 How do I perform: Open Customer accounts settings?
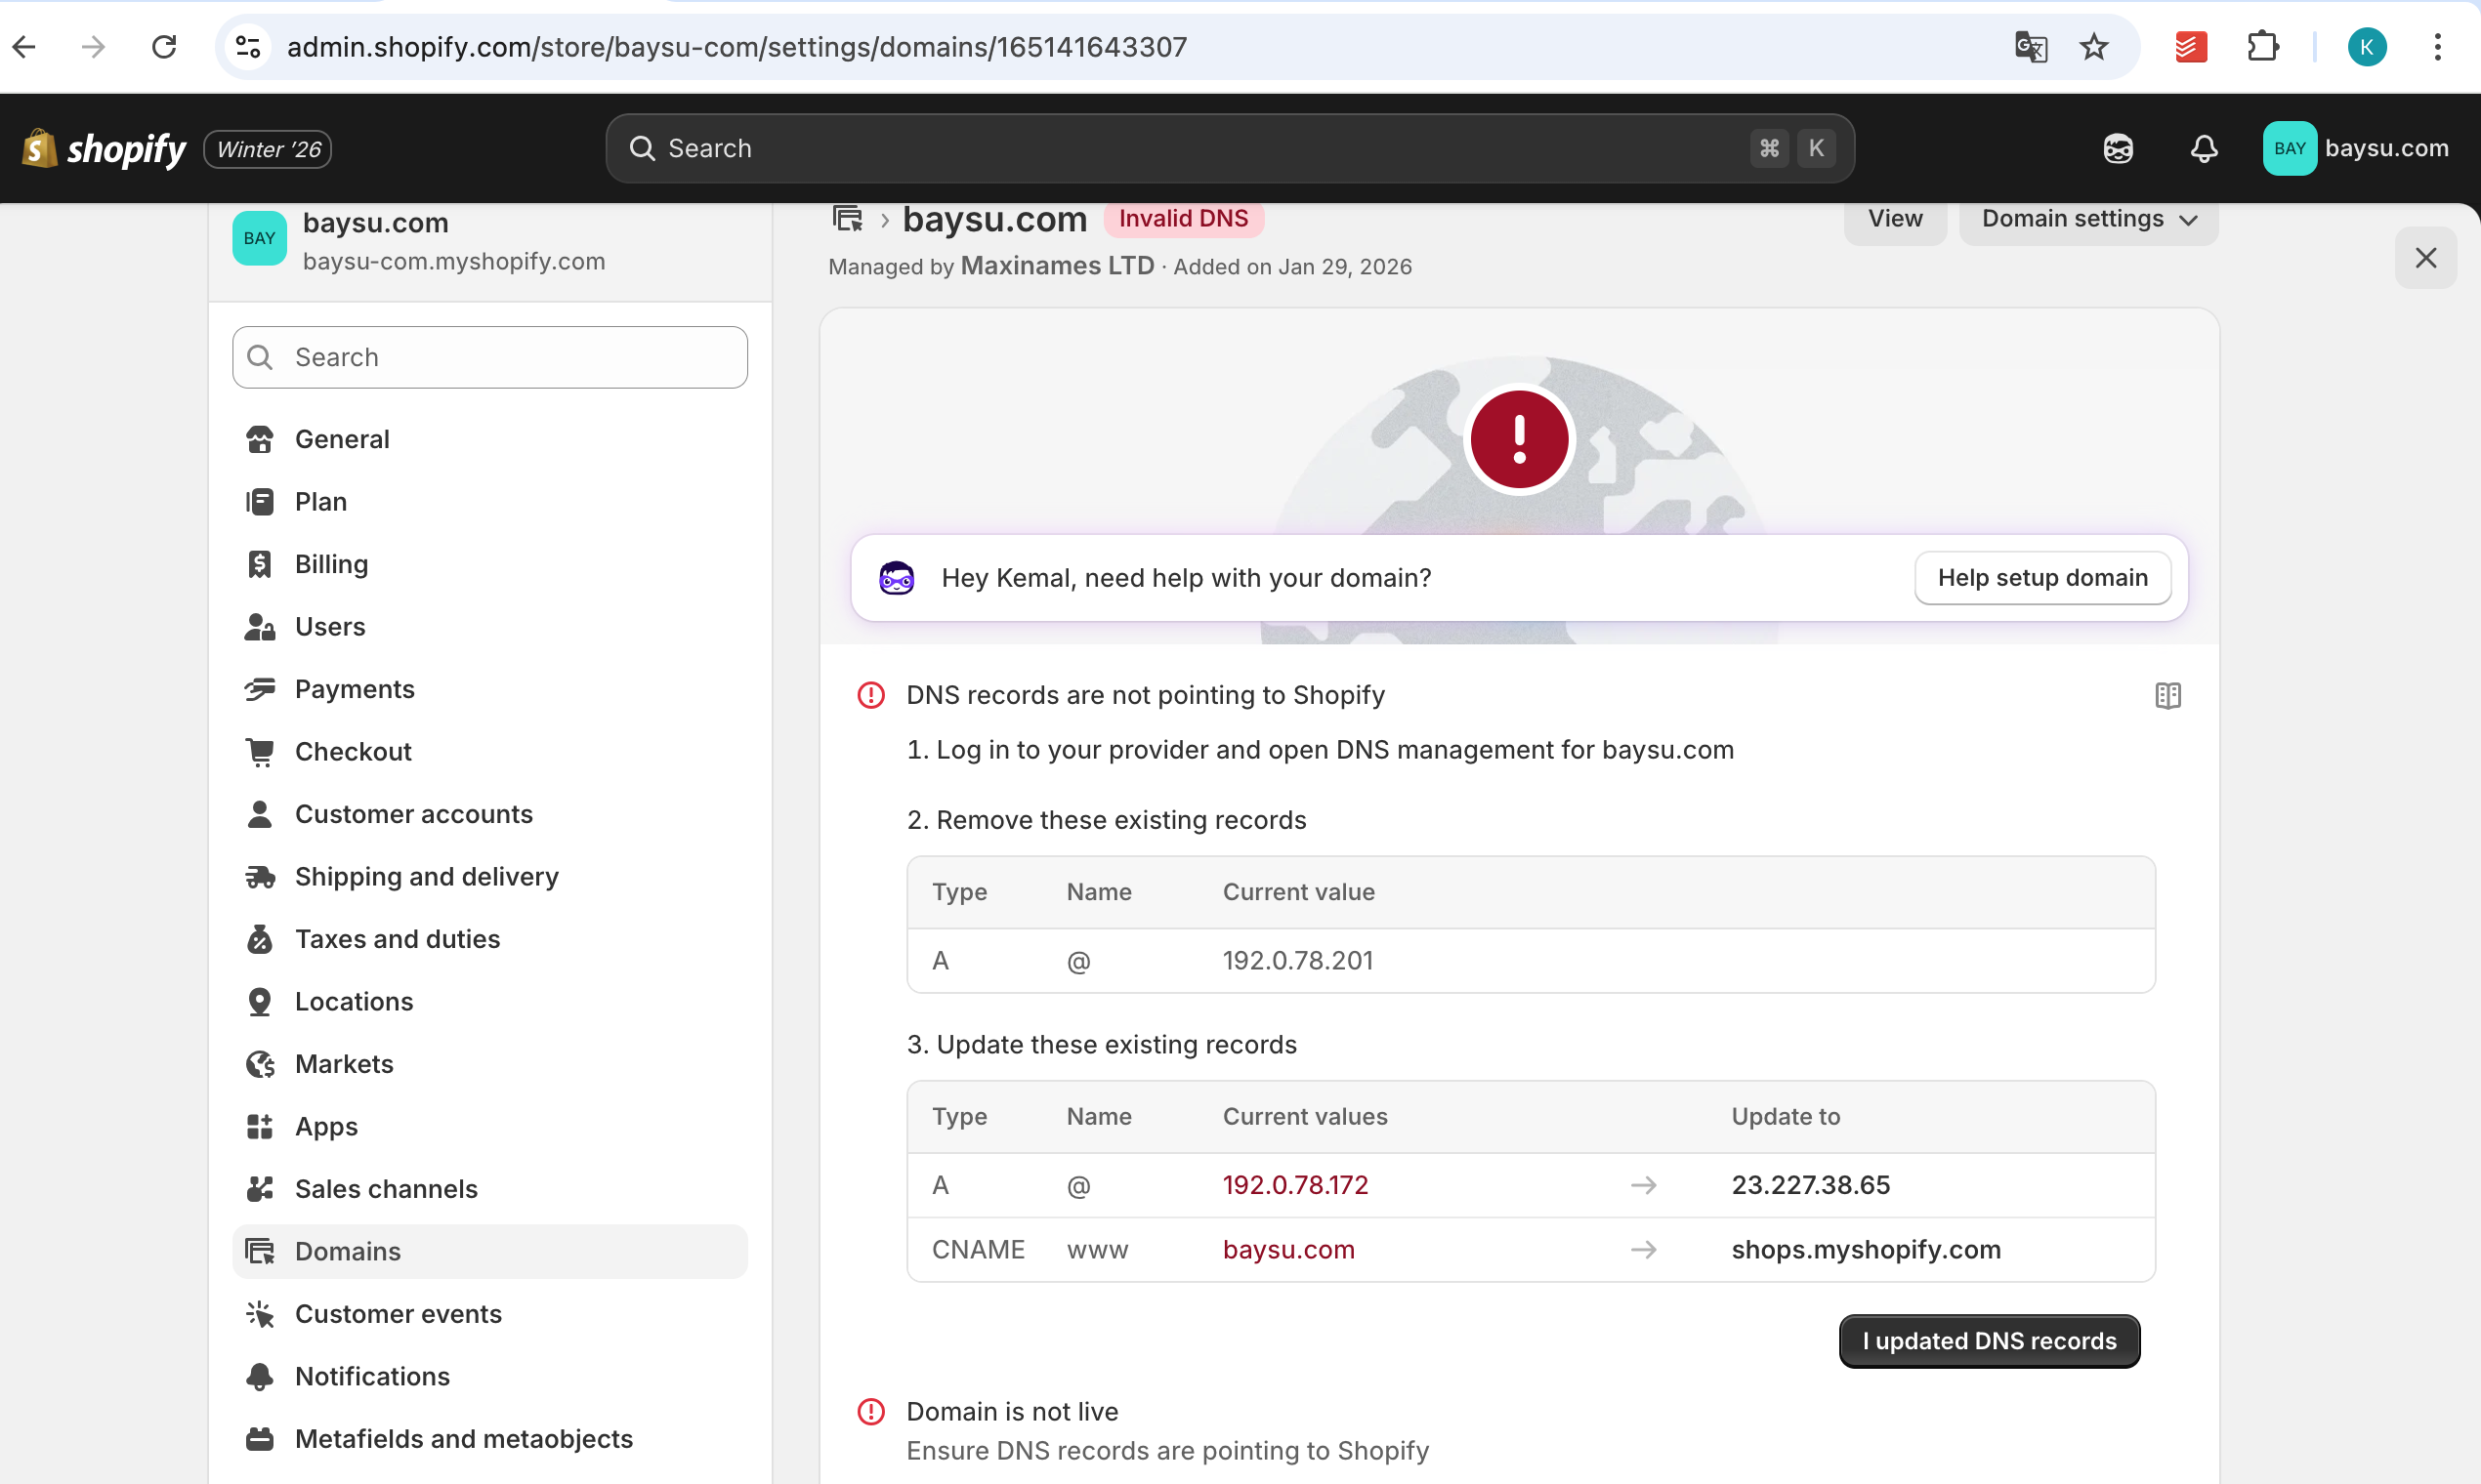point(490,815)
